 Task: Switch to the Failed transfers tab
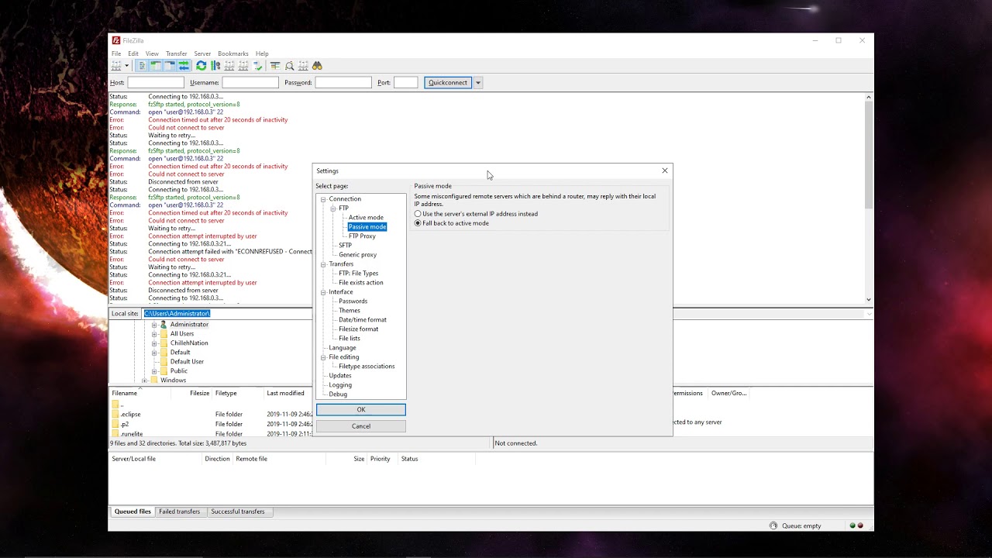point(180,511)
